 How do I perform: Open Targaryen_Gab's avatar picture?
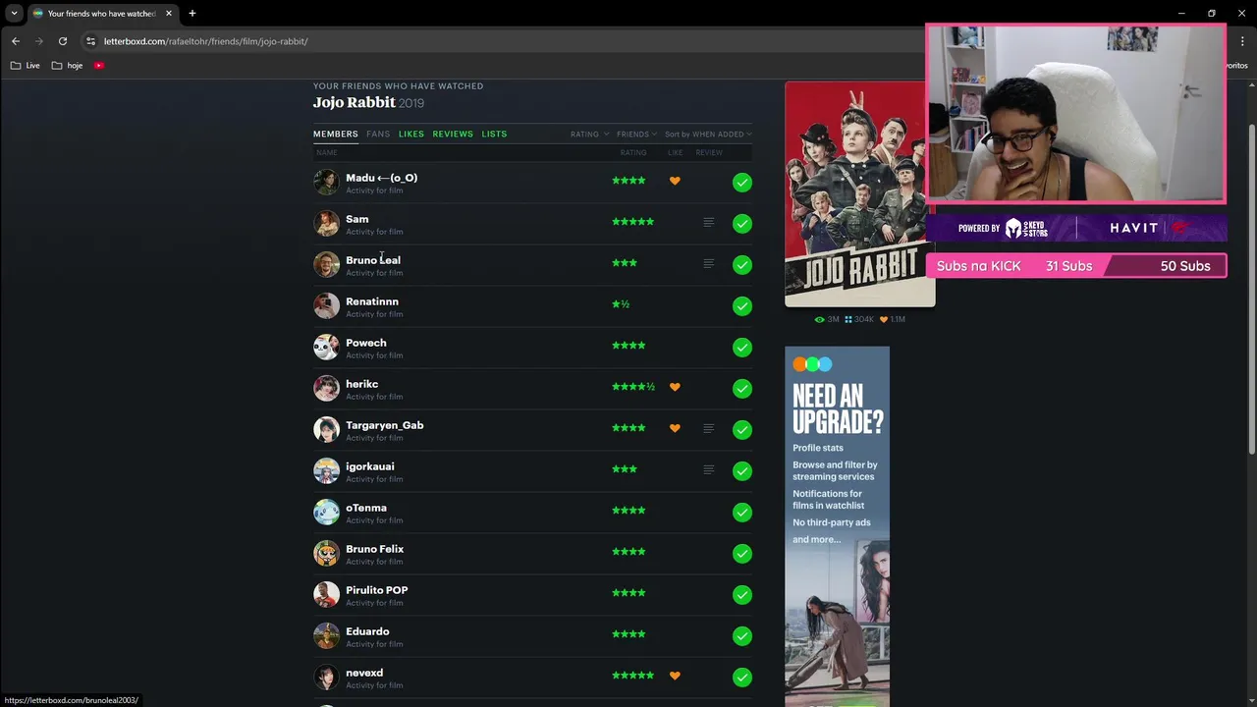point(326,429)
